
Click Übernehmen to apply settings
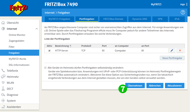tap(135, 86)
